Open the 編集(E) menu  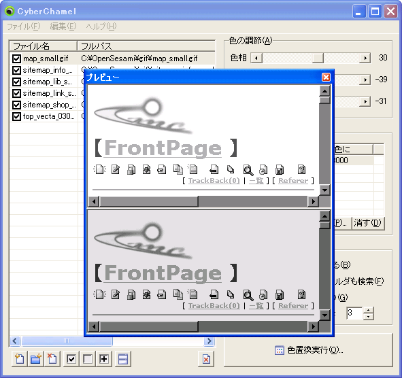click(x=63, y=27)
